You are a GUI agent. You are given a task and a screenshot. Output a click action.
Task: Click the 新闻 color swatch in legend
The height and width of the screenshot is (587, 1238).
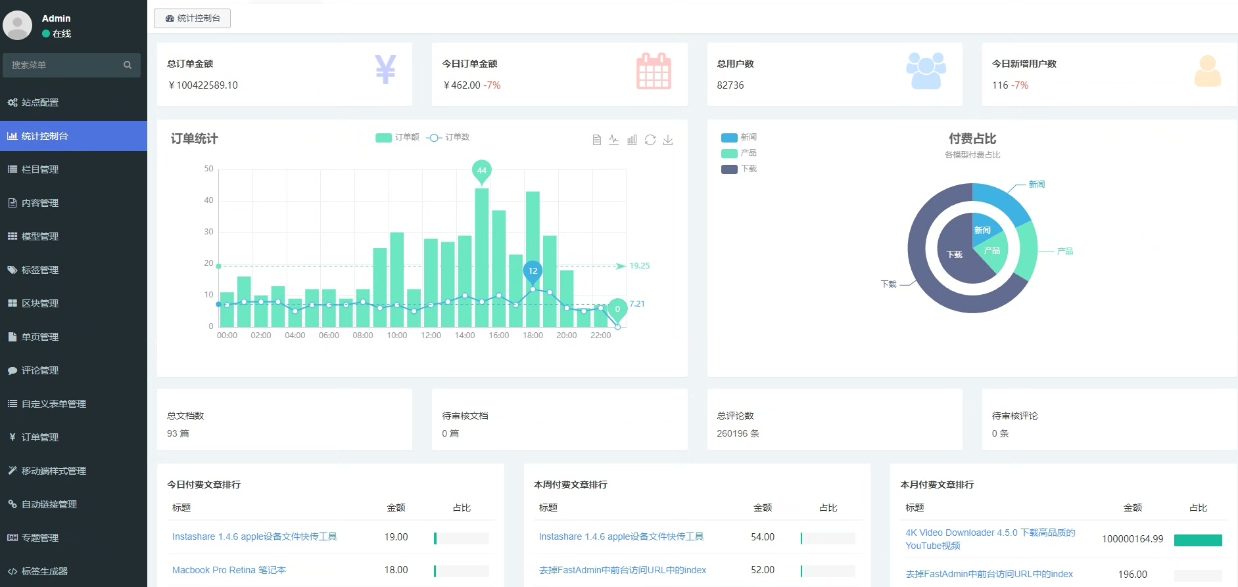click(x=729, y=138)
